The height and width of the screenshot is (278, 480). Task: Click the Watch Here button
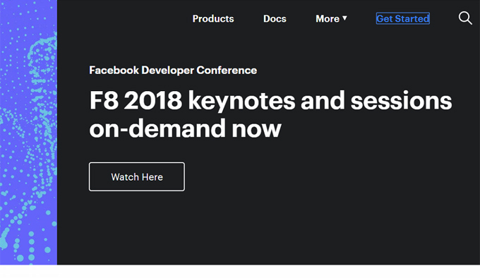[137, 177]
